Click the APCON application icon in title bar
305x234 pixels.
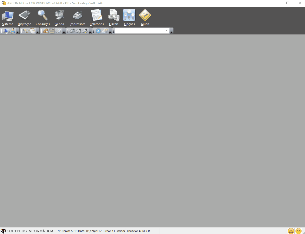[4, 3]
